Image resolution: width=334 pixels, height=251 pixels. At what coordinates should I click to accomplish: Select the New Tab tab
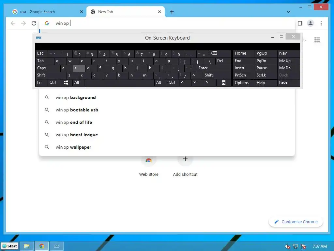click(x=126, y=12)
